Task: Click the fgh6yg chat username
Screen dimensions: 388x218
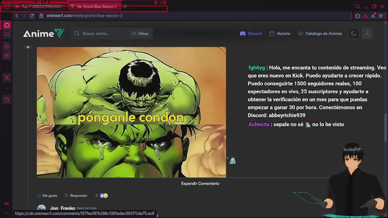Action: [x=256, y=68]
